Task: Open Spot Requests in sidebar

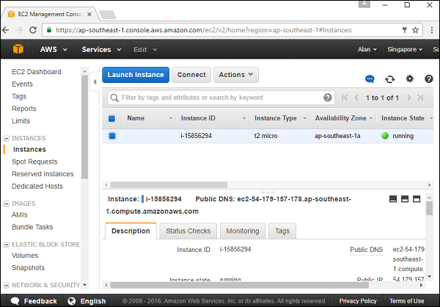Action: pos(34,162)
